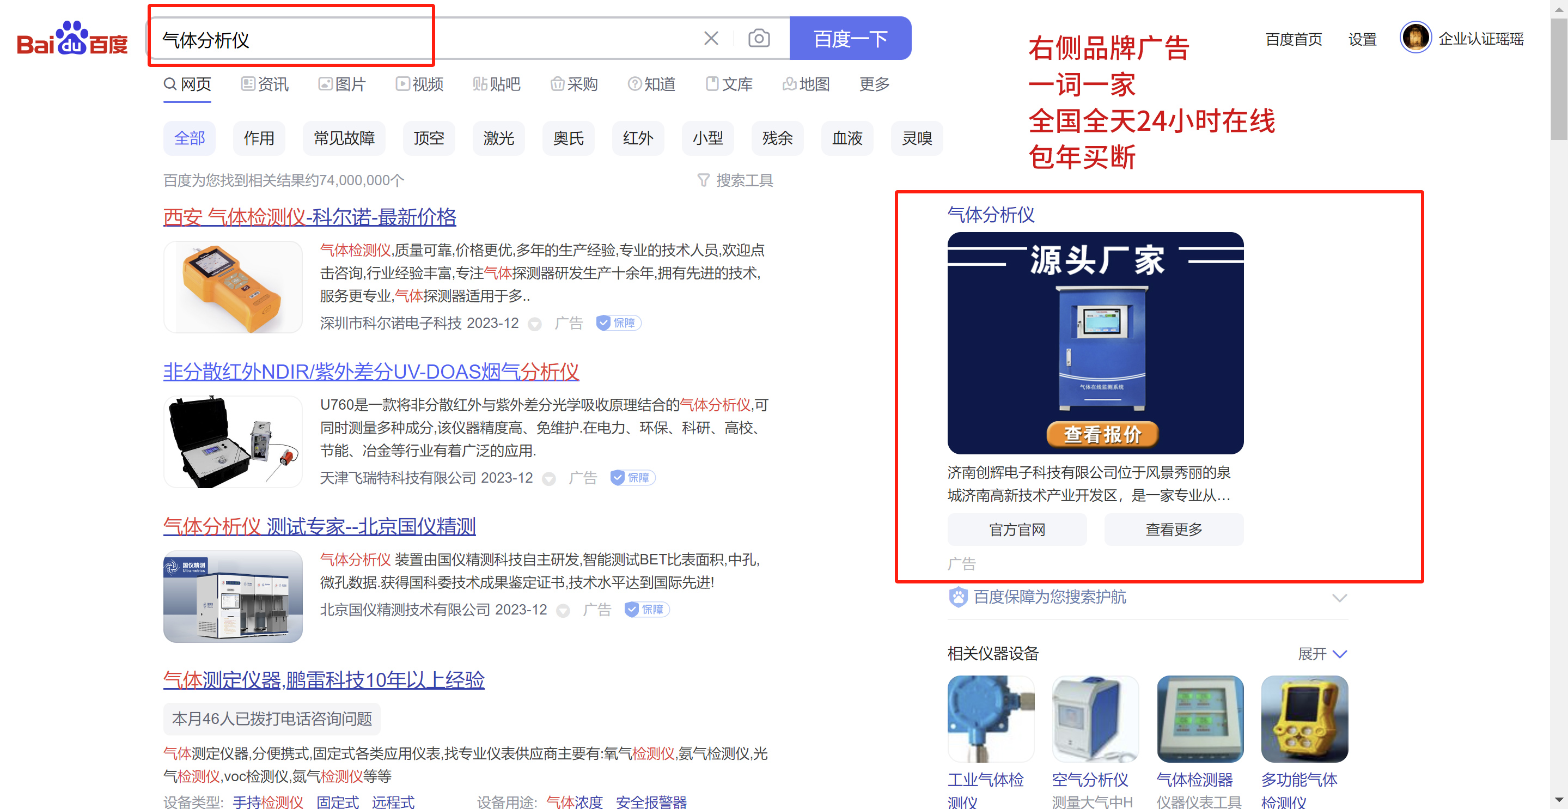The image size is (1568, 809).
Task: Open the 贴吧 tab
Action: pyautogui.click(x=497, y=84)
